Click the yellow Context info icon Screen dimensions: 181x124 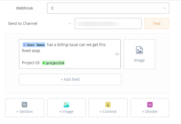[108, 104]
